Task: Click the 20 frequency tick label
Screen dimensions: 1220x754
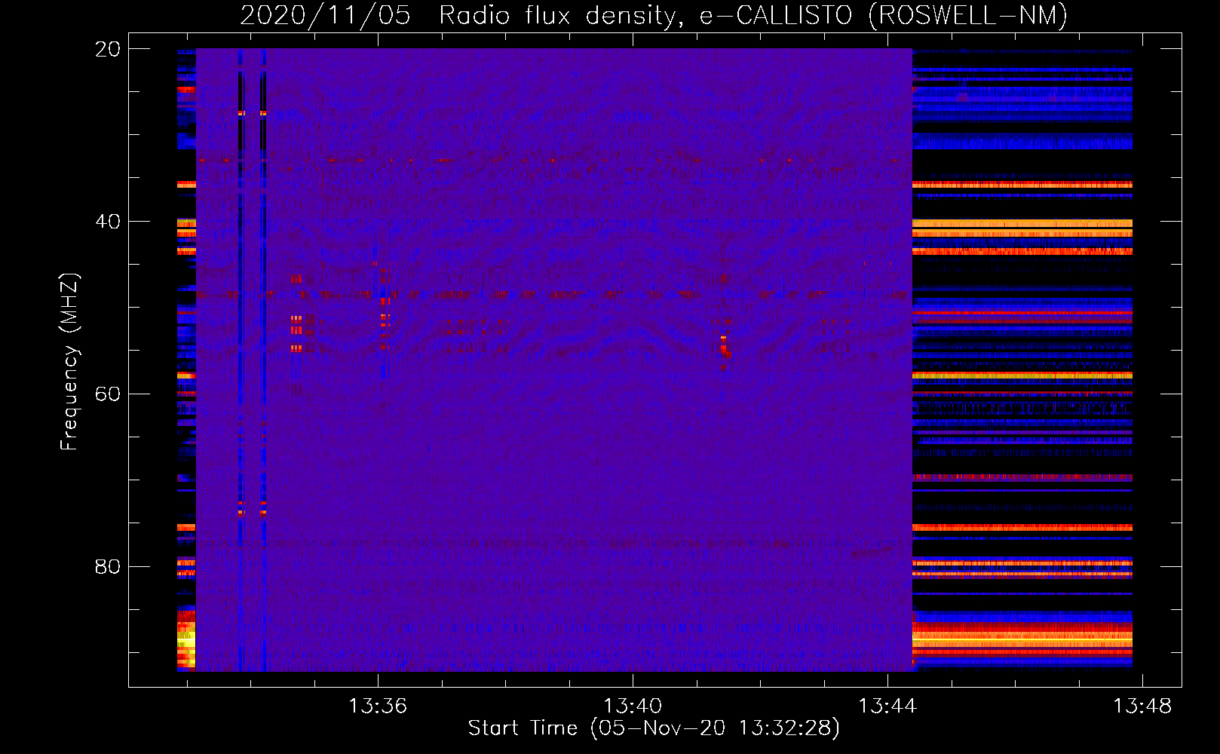Action: pos(108,49)
